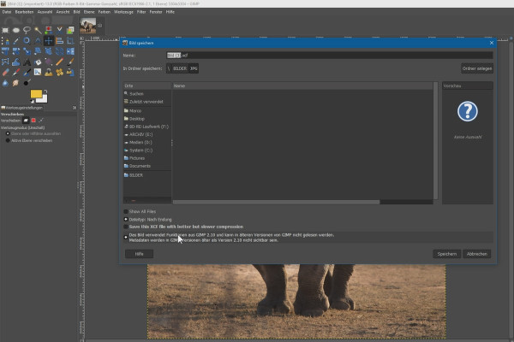This screenshot has width=514, height=342.
Task: Set Verschieben mode to layer
Action: click(x=26, y=121)
